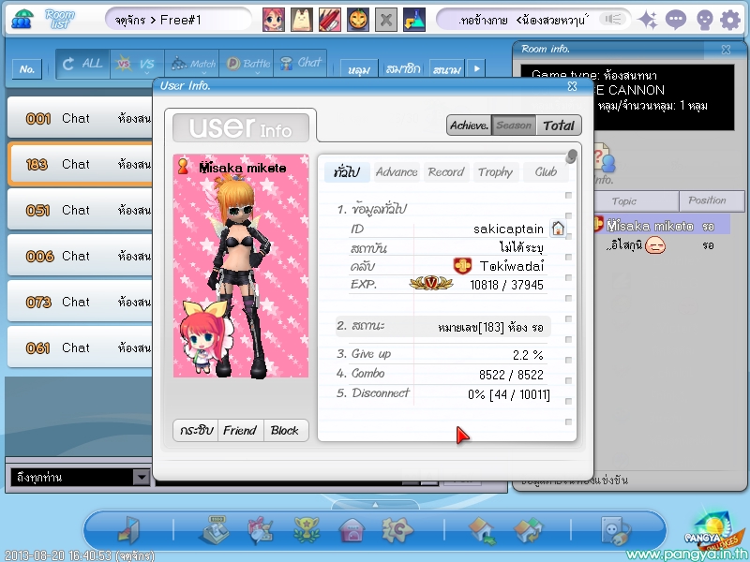This screenshot has height=562, width=750.
Task: Click the house icon beside sakicaptain
Action: click(558, 229)
